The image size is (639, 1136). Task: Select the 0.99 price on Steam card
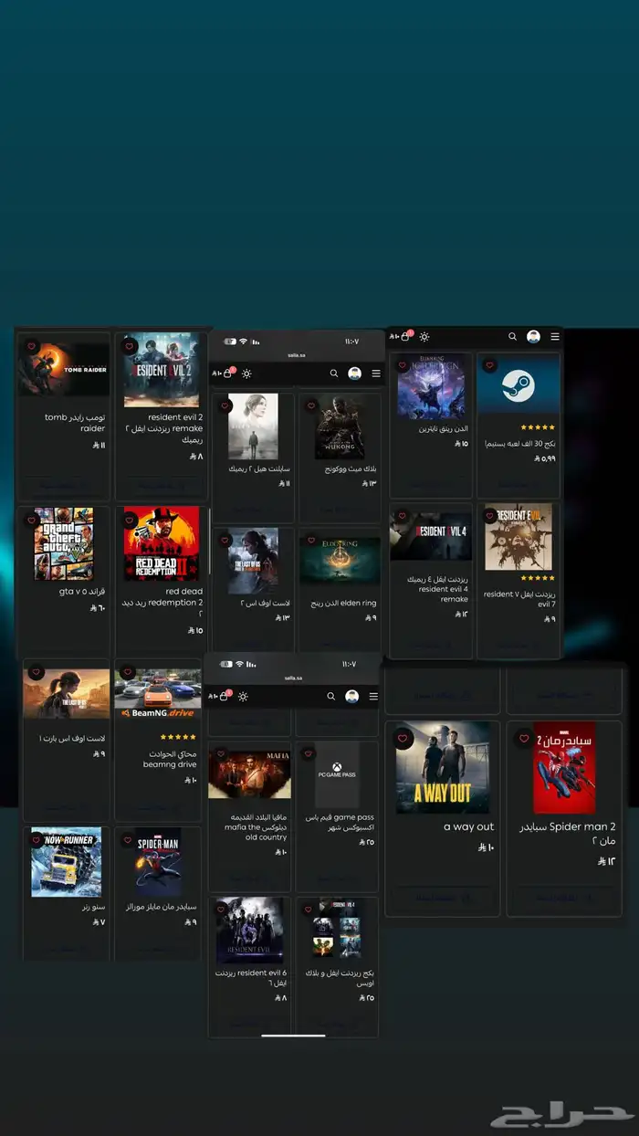[544, 458]
